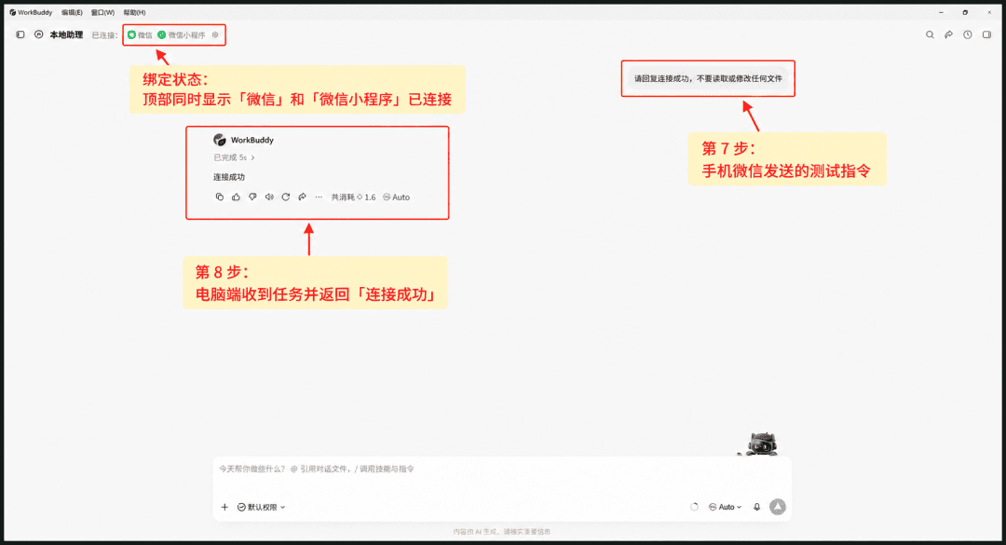The width and height of the screenshot is (1006, 545).
Task: Click the 共消耗 1.6 usage text
Action: click(x=354, y=198)
